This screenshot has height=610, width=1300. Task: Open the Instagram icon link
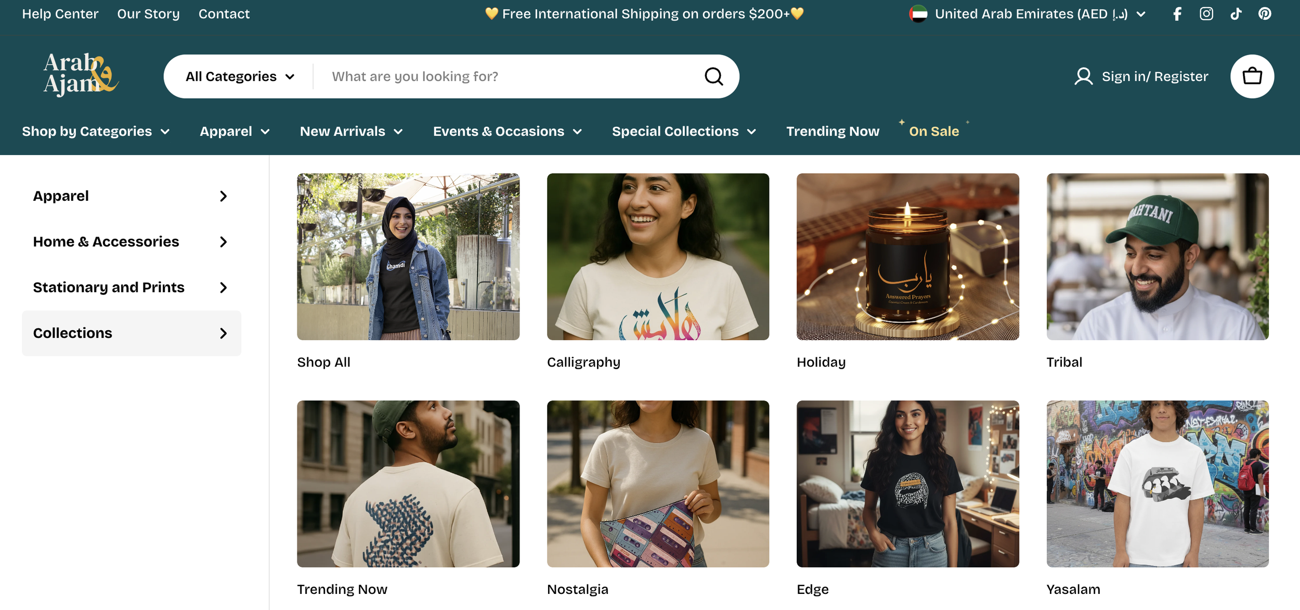pyautogui.click(x=1206, y=14)
